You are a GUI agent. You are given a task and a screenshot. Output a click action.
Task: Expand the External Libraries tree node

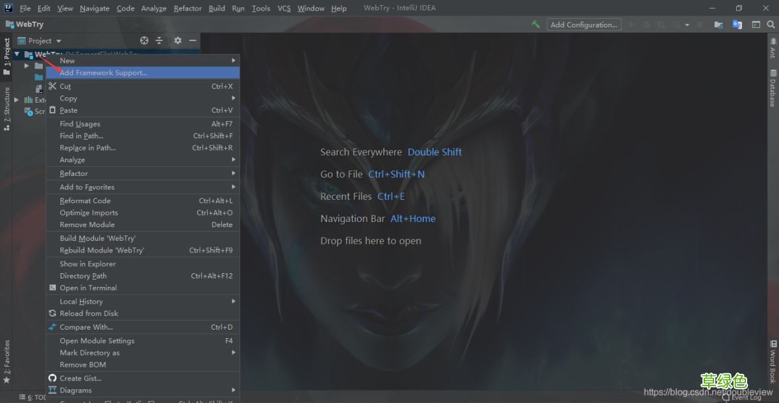pos(17,99)
